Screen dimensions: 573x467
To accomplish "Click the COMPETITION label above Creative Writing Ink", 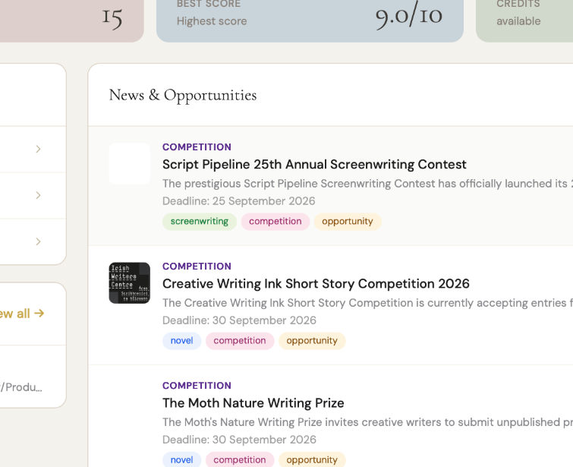I will (x=197, y=267).
